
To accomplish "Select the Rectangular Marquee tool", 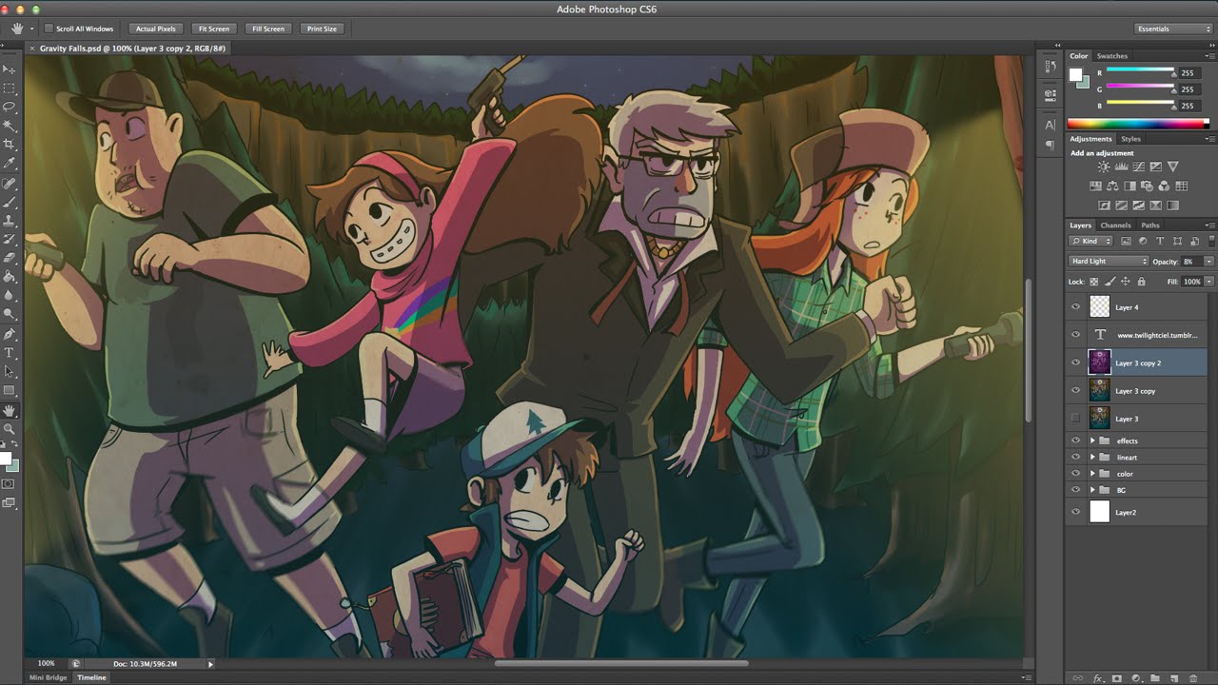I will (10, 88).
